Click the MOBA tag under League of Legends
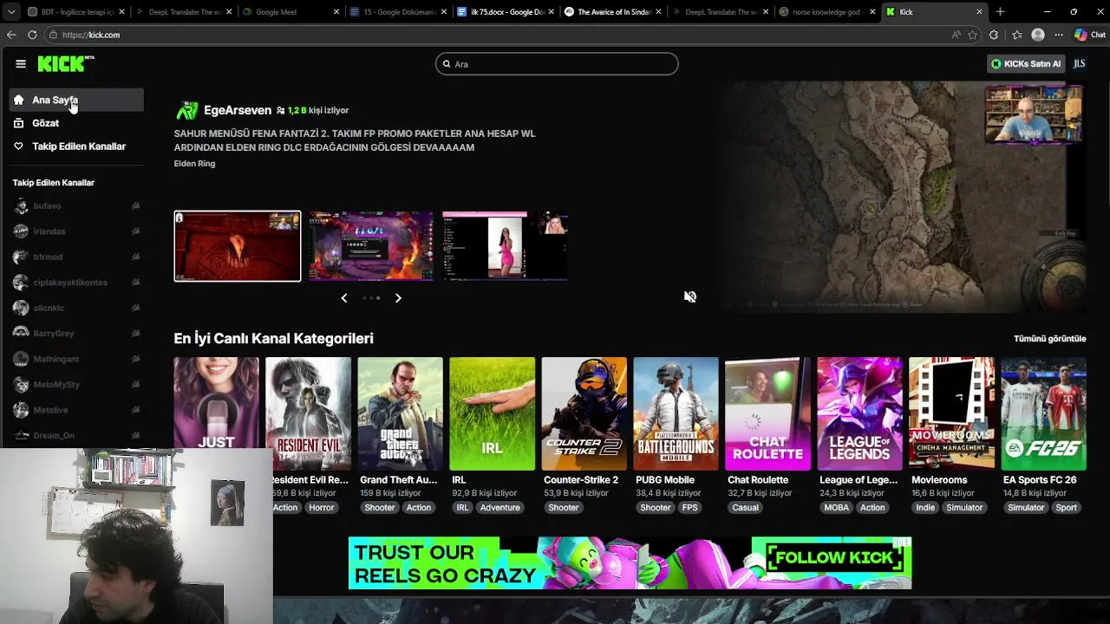Image resolution: width=1110 pixels, height=624 pixels. click(837, 508)
